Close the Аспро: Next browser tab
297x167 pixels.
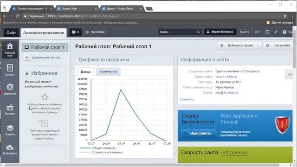[96, 8]
